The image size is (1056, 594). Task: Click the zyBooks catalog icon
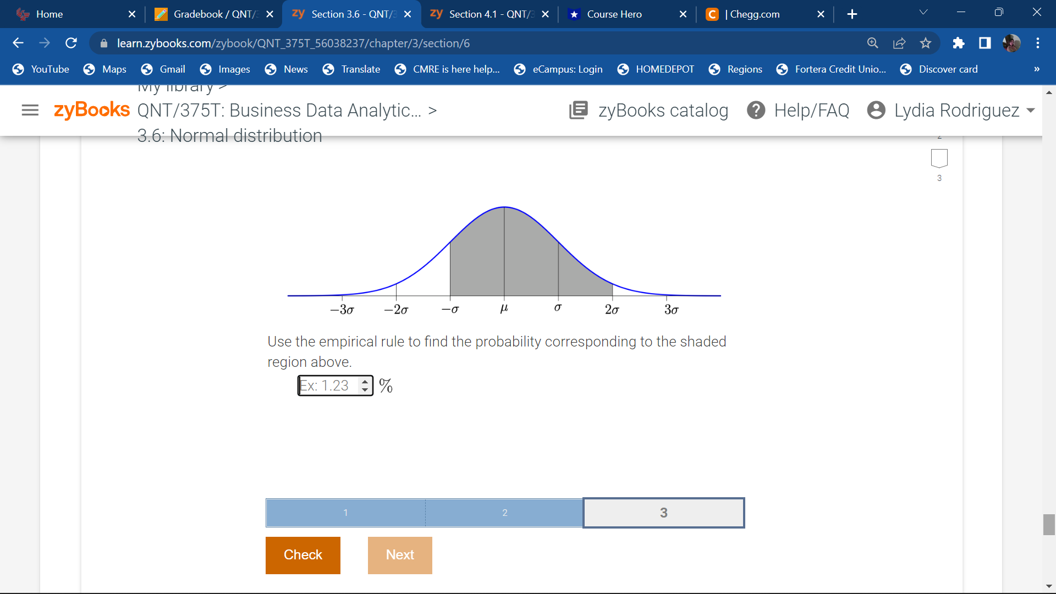579,111
